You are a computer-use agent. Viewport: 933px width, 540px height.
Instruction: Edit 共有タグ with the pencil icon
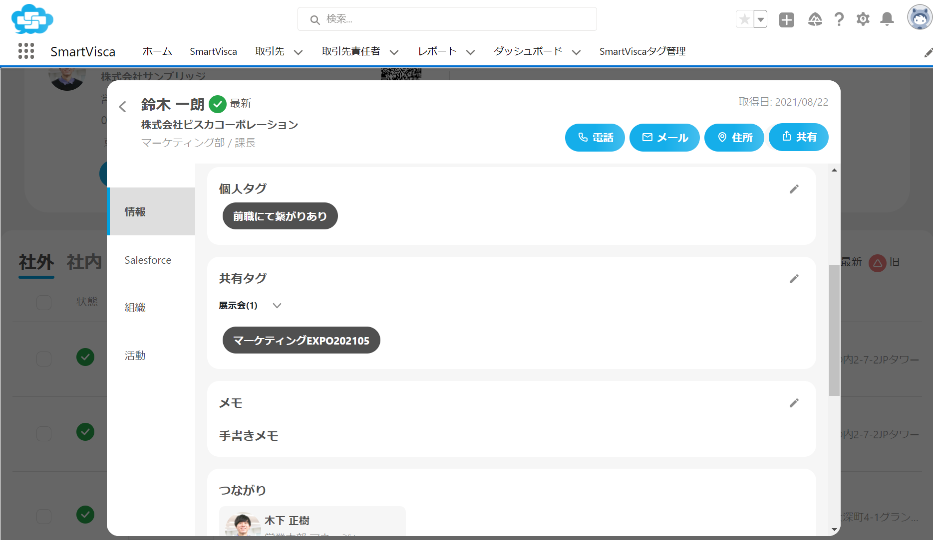[794, 279]
